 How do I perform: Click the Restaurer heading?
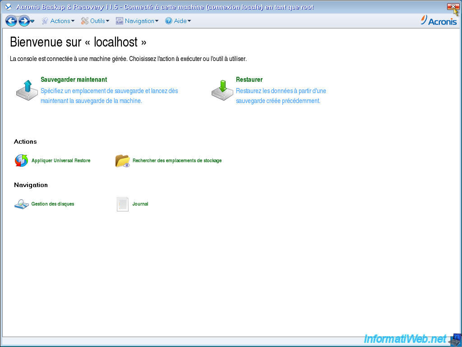click(x=249, y=80)
